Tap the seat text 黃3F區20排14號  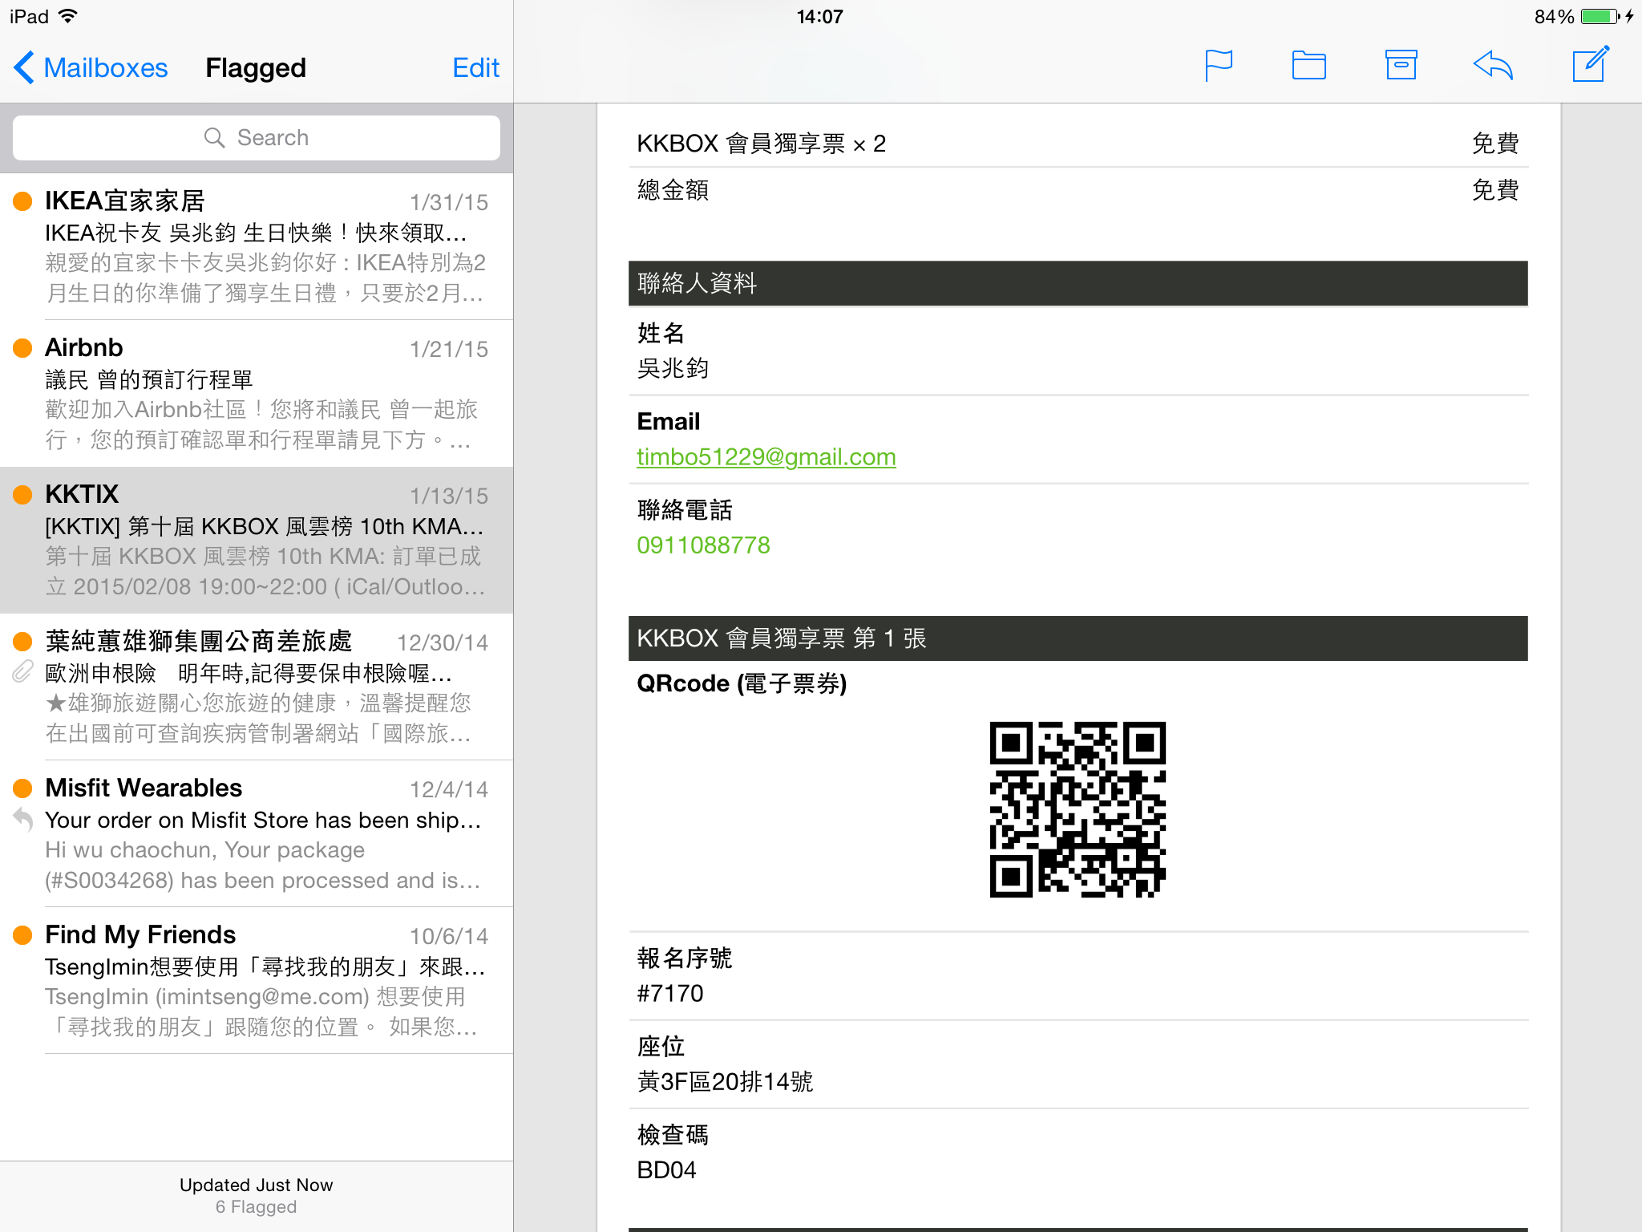(x=725, y=1082)
